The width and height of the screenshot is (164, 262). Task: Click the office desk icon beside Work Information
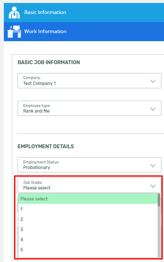(14, 31)
